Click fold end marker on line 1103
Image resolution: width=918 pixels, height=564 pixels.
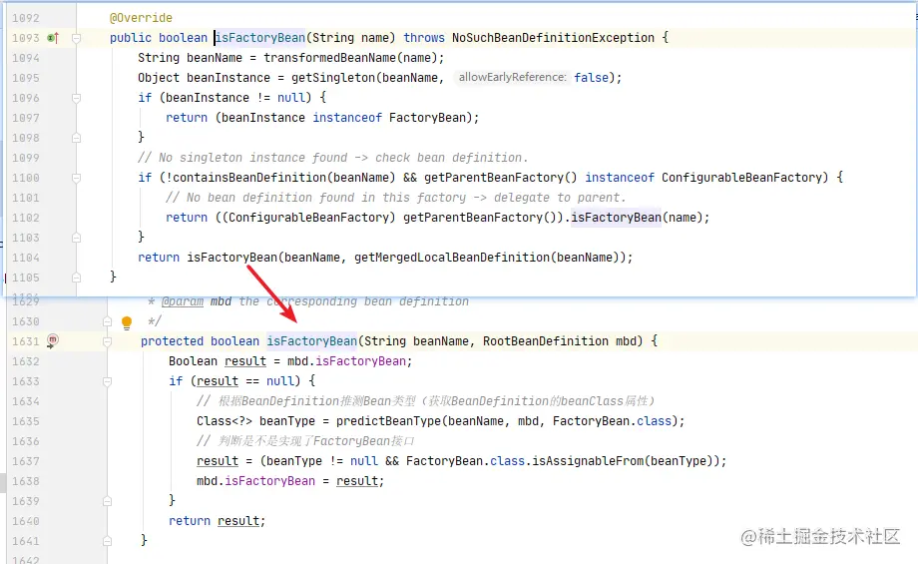pyautogui.click(x=76, y=238)
